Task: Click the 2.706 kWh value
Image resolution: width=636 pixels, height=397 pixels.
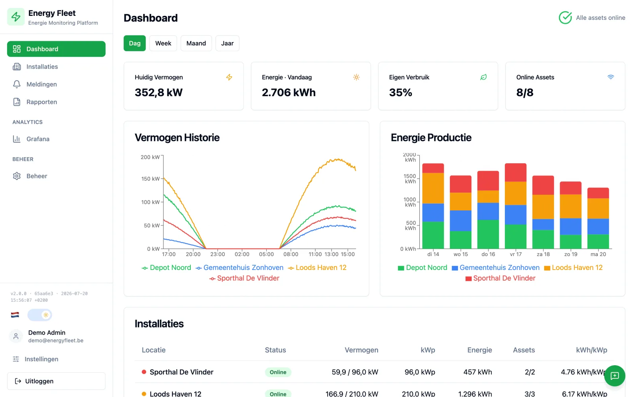Action: [x=289, y=93]
